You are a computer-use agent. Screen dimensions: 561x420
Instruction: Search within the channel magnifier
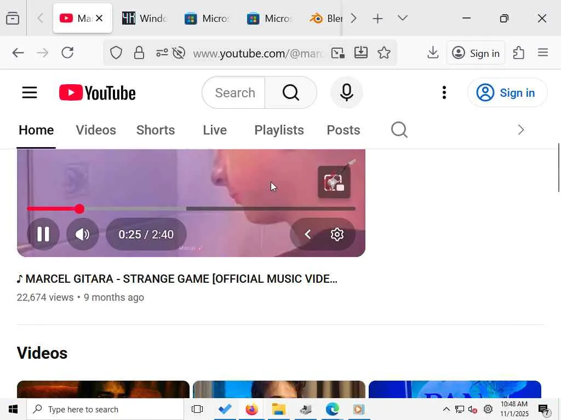point(399,130)
